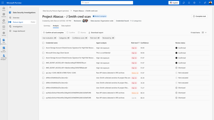Click the Confirm toolbar button
This screenshot has height=120, width=214.
(x=71, y=32)
